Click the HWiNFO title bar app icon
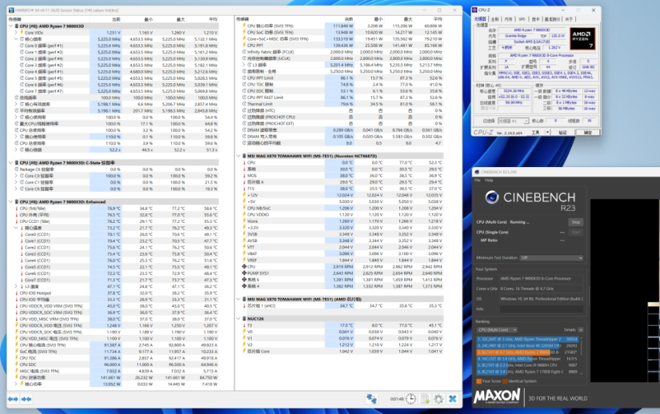Viewport: 660px width, 414px height. click(x=12, y=10)
